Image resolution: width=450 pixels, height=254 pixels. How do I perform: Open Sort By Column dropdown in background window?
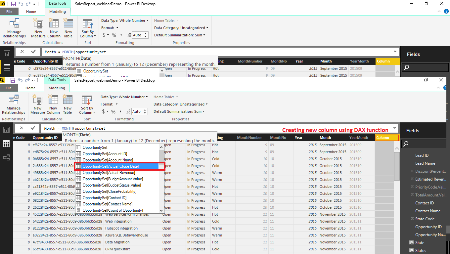[x=88, y=27]
